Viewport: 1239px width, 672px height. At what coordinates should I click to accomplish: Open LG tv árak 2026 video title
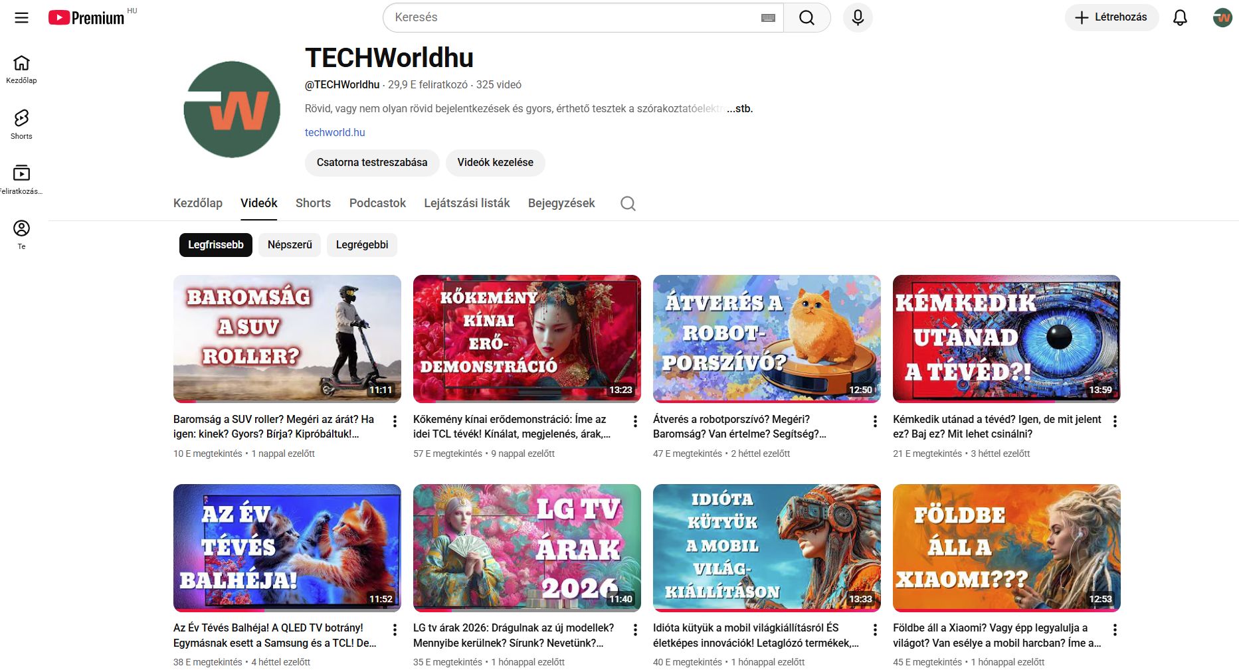(514, 635)
